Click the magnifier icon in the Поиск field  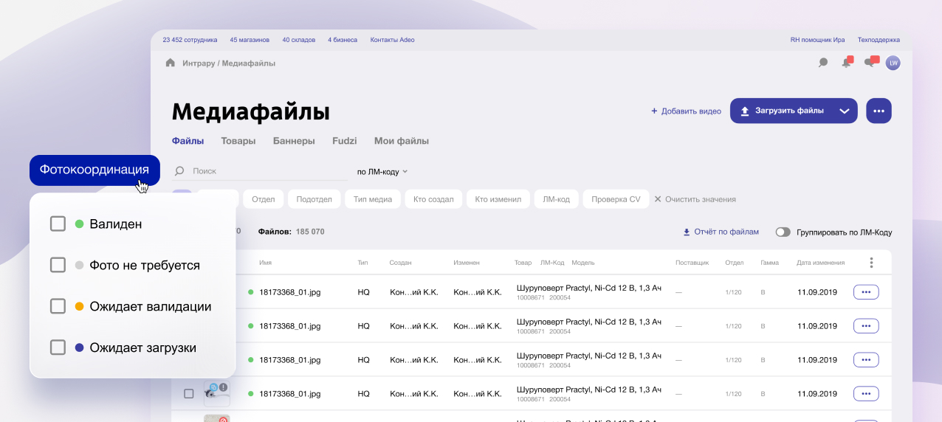[x=179, y=171]
